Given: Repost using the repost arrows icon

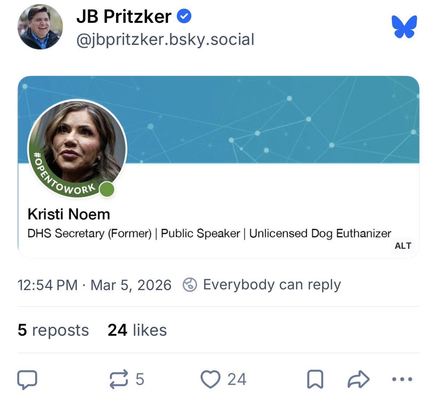Looking at the screenshot, I should coord(119,379).
